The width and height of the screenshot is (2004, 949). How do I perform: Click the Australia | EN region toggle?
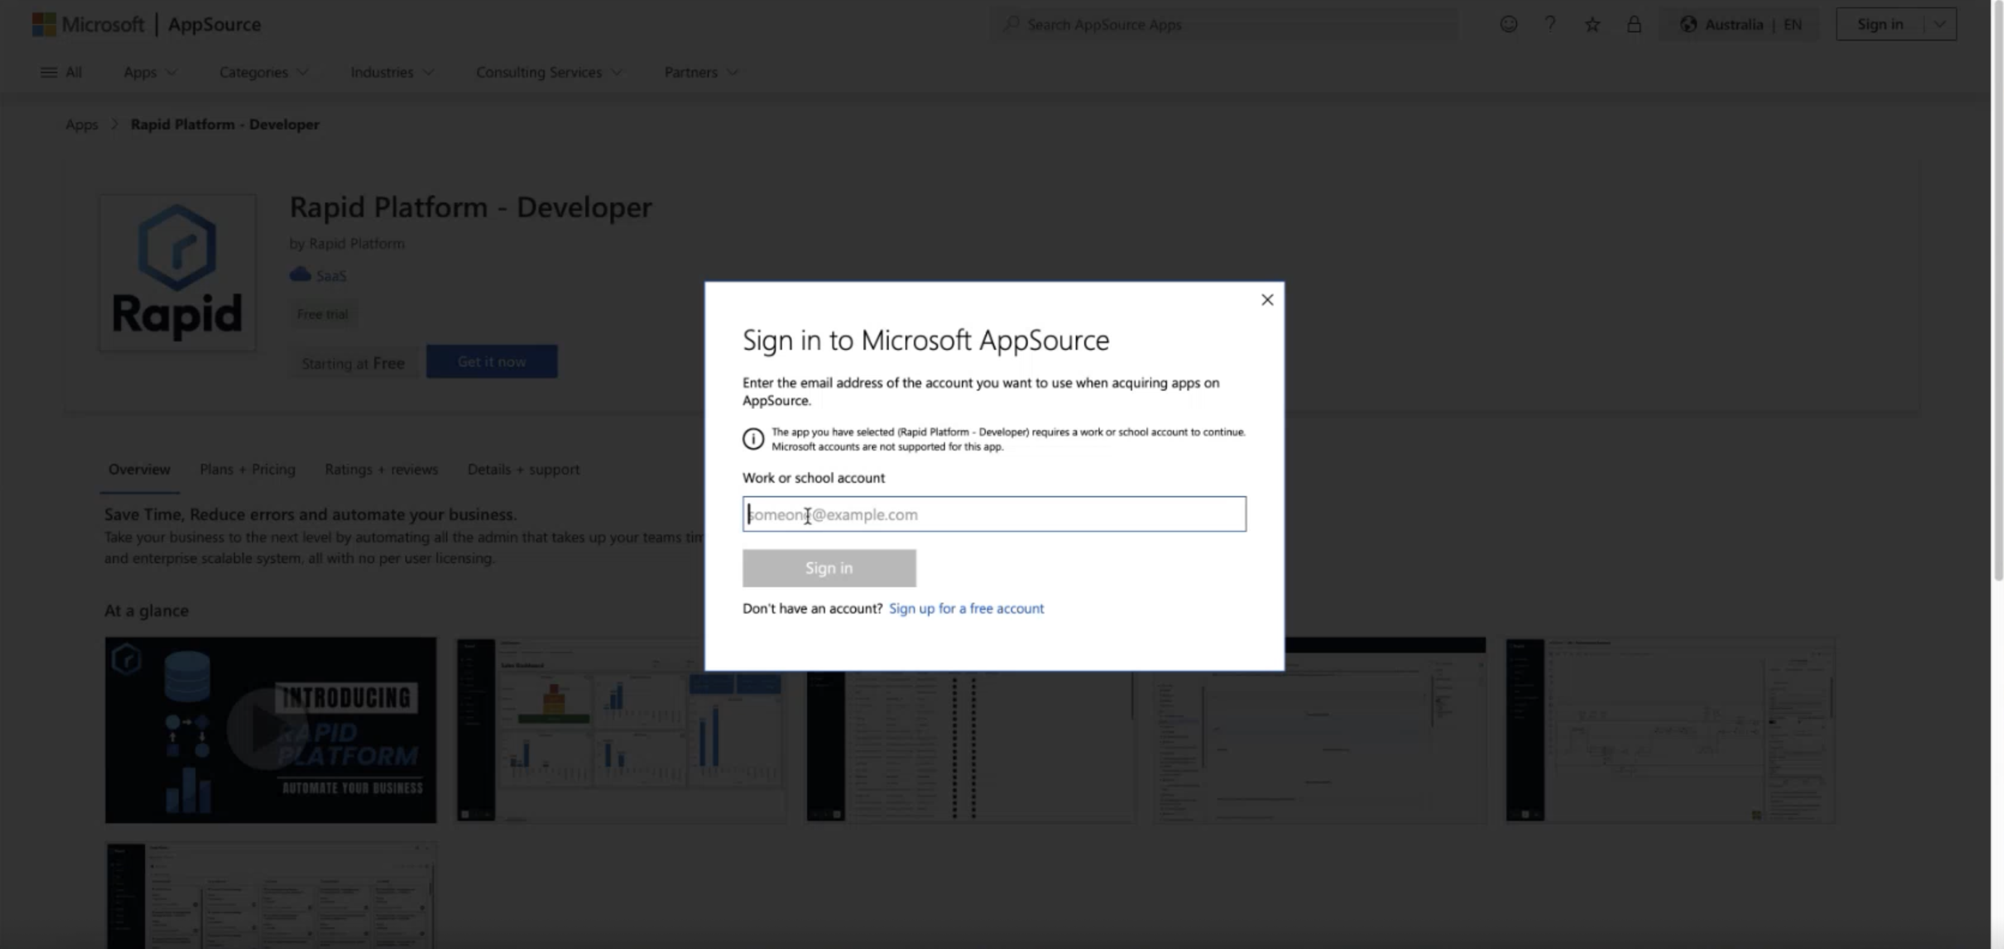click(1742, 23)
